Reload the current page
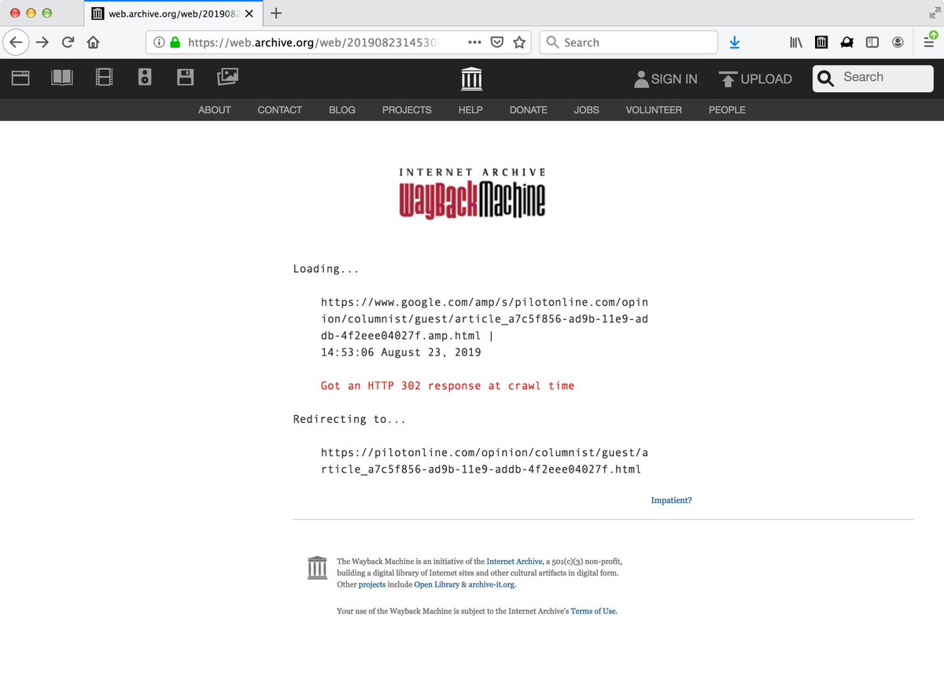The width and height of the screenshot is (944, 677). pyautogui.click(x=68, y=42)
